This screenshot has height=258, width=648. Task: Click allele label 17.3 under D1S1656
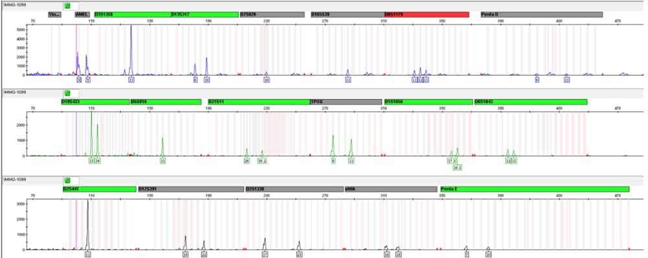(451, 161)
